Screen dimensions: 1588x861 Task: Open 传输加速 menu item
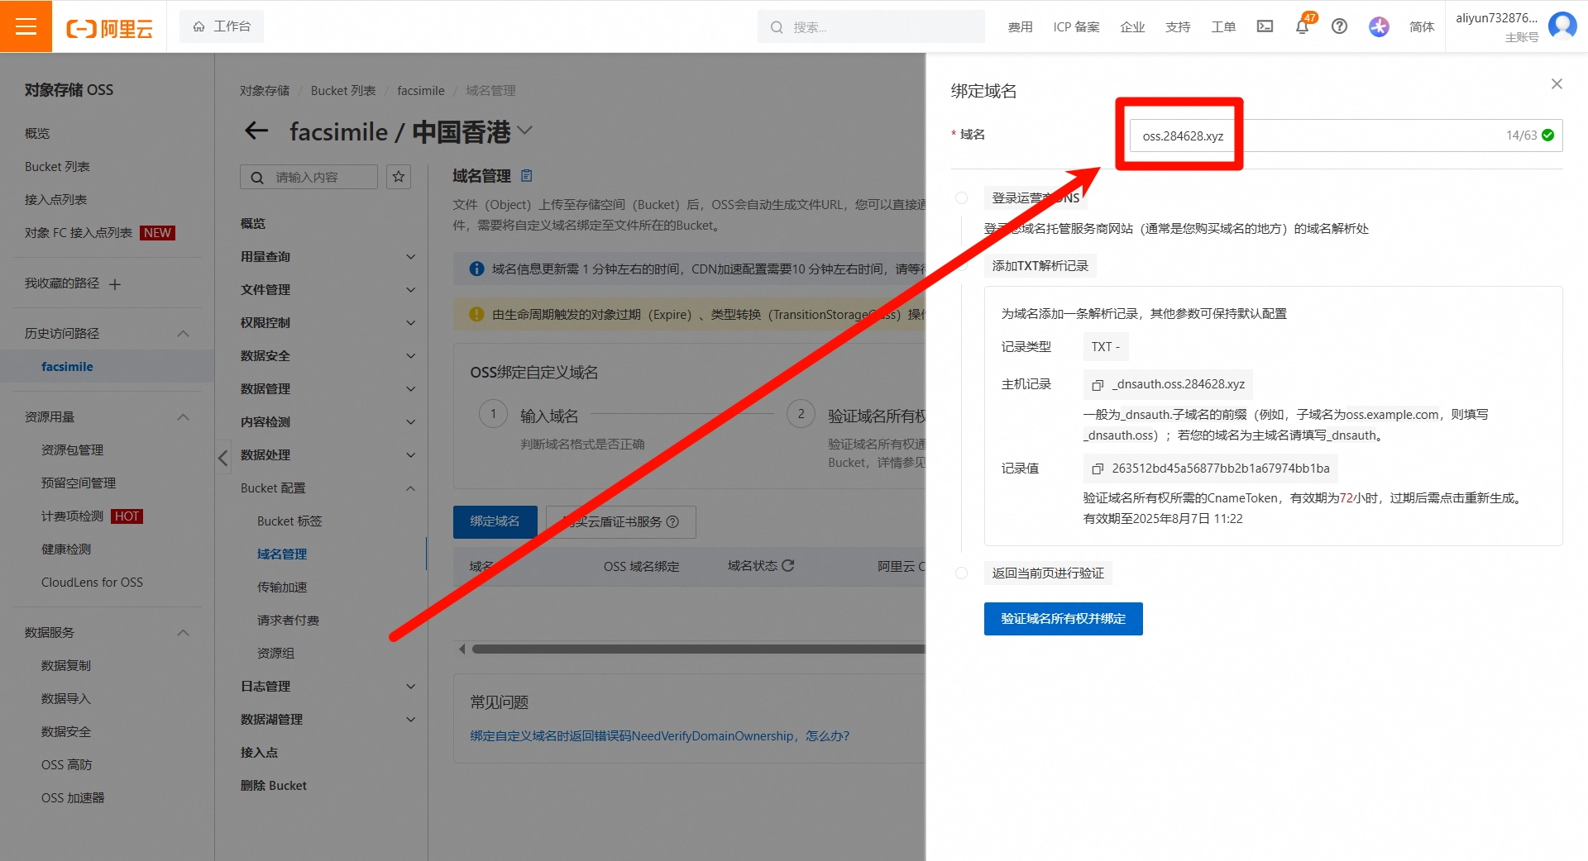pos(282,587)
